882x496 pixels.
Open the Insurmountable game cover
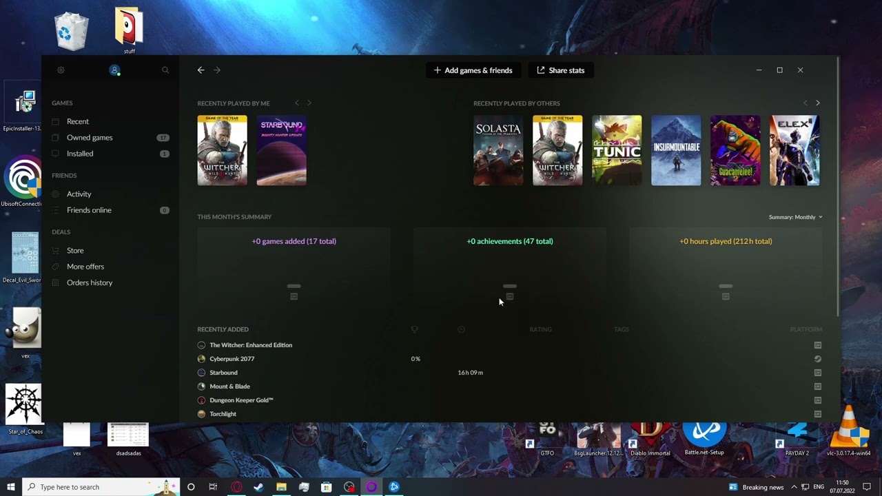(676, 150)
